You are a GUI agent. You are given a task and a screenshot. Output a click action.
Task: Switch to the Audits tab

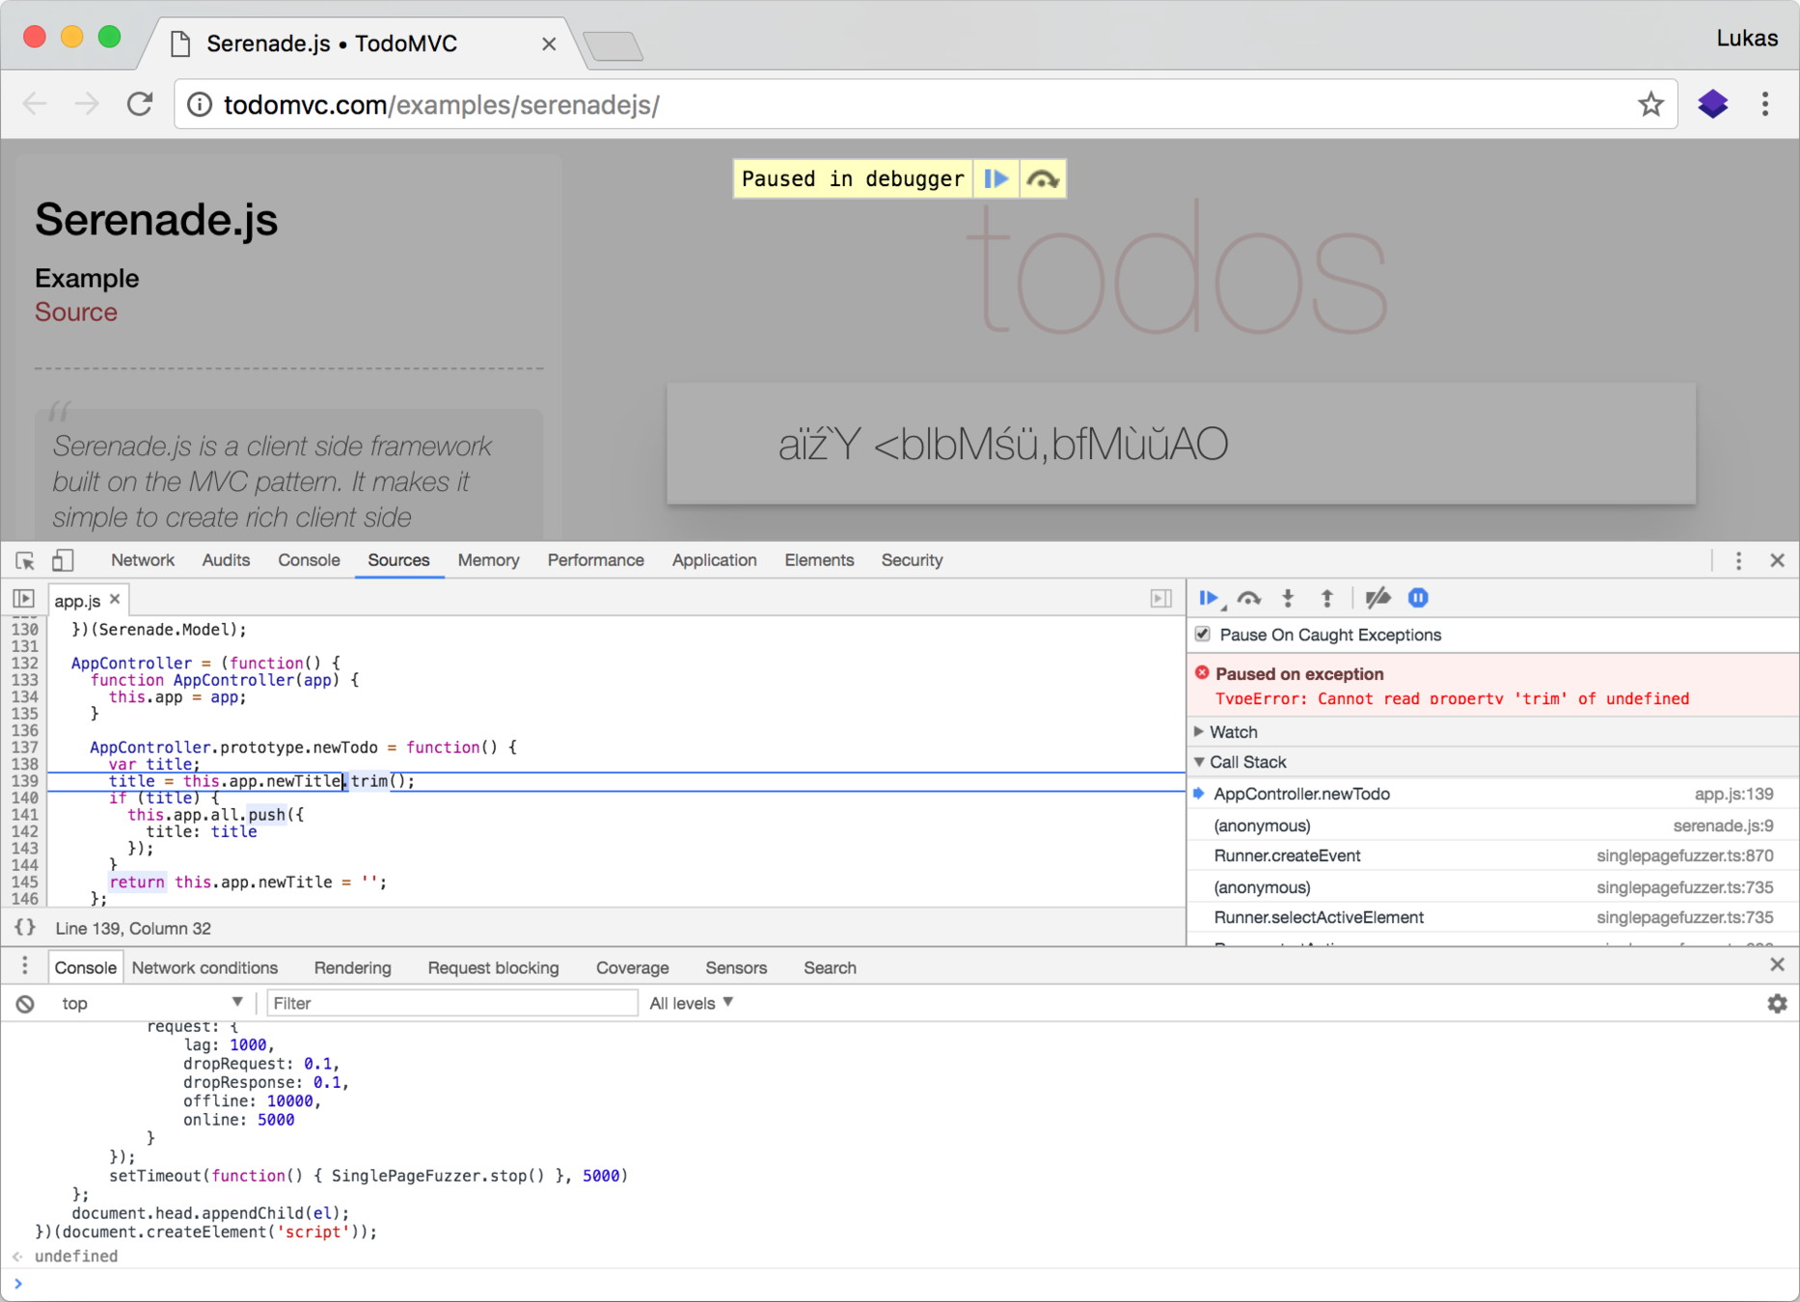pyautogui.click(x=226, y=560)
